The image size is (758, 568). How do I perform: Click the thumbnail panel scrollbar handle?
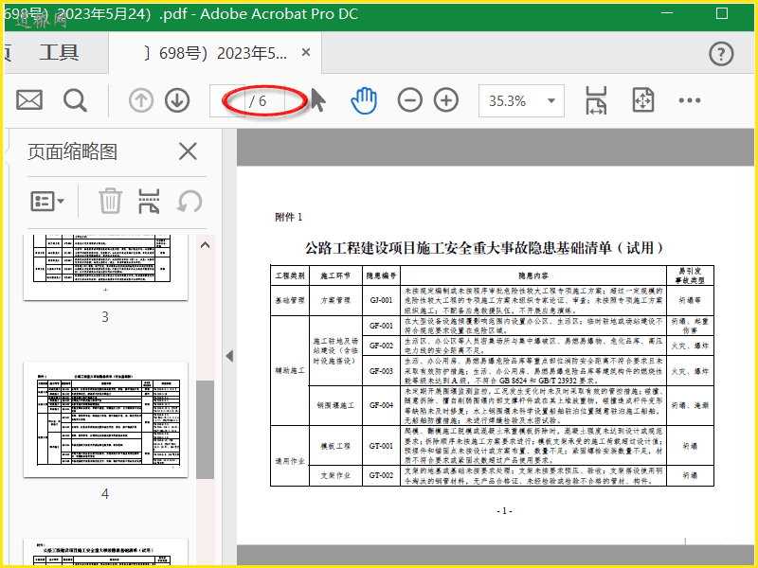point(205,430)
